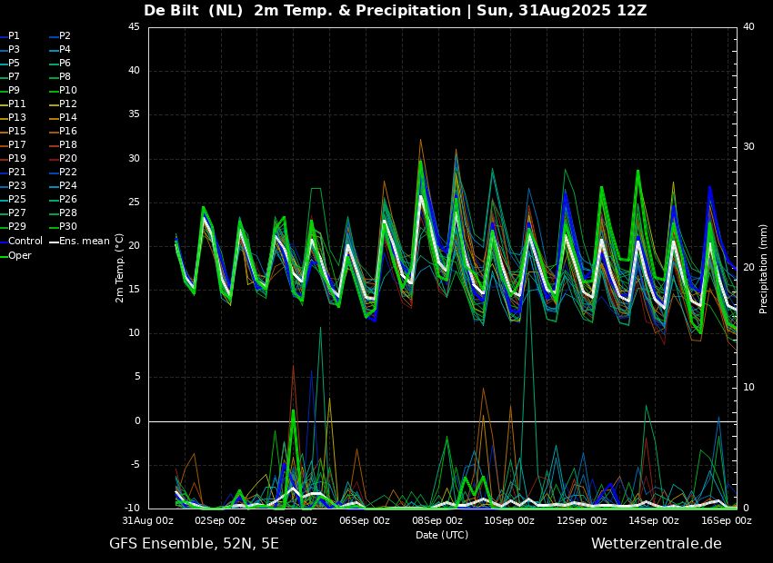The image size is (773, 563).
Task: Click the 14Sep 00z date axis label
Action: point(654,520)
